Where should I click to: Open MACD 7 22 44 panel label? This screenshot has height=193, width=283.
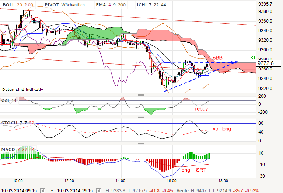[x=18, y=149]
